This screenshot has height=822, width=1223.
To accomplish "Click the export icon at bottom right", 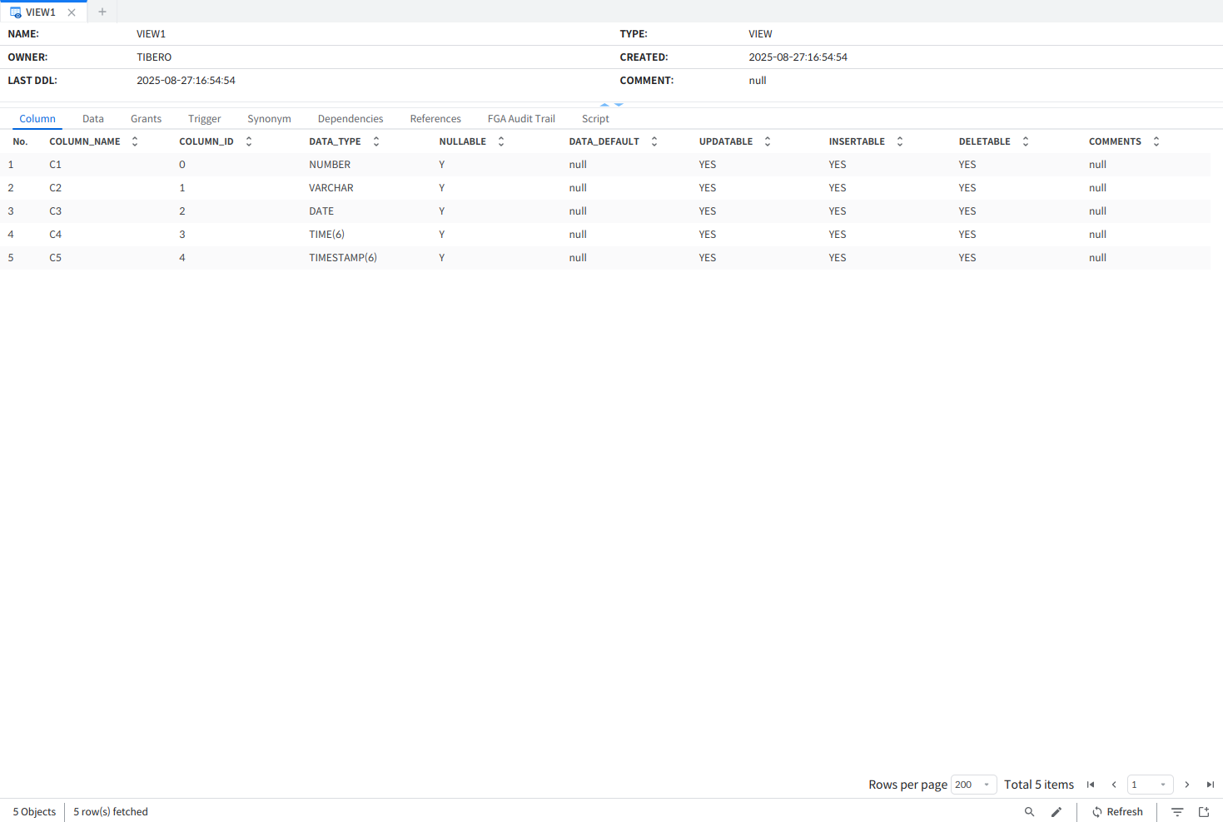I will pyautogui.click(x=1204, y=812).
